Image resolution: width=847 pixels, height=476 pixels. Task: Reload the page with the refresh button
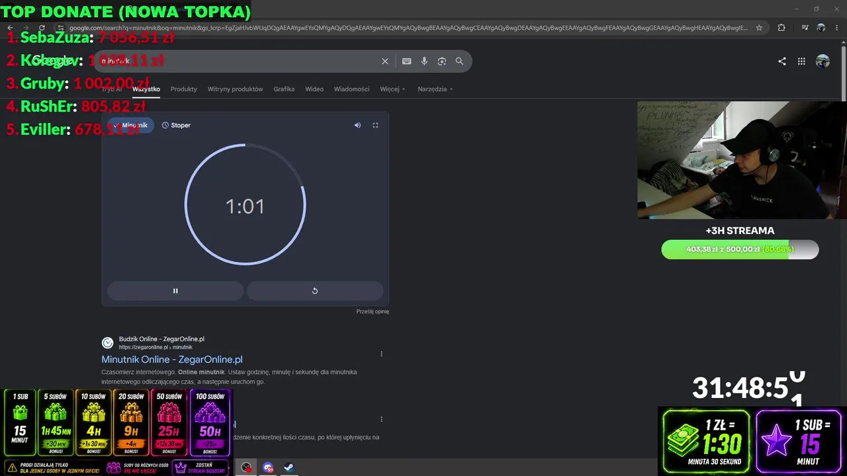pos(42,28)
